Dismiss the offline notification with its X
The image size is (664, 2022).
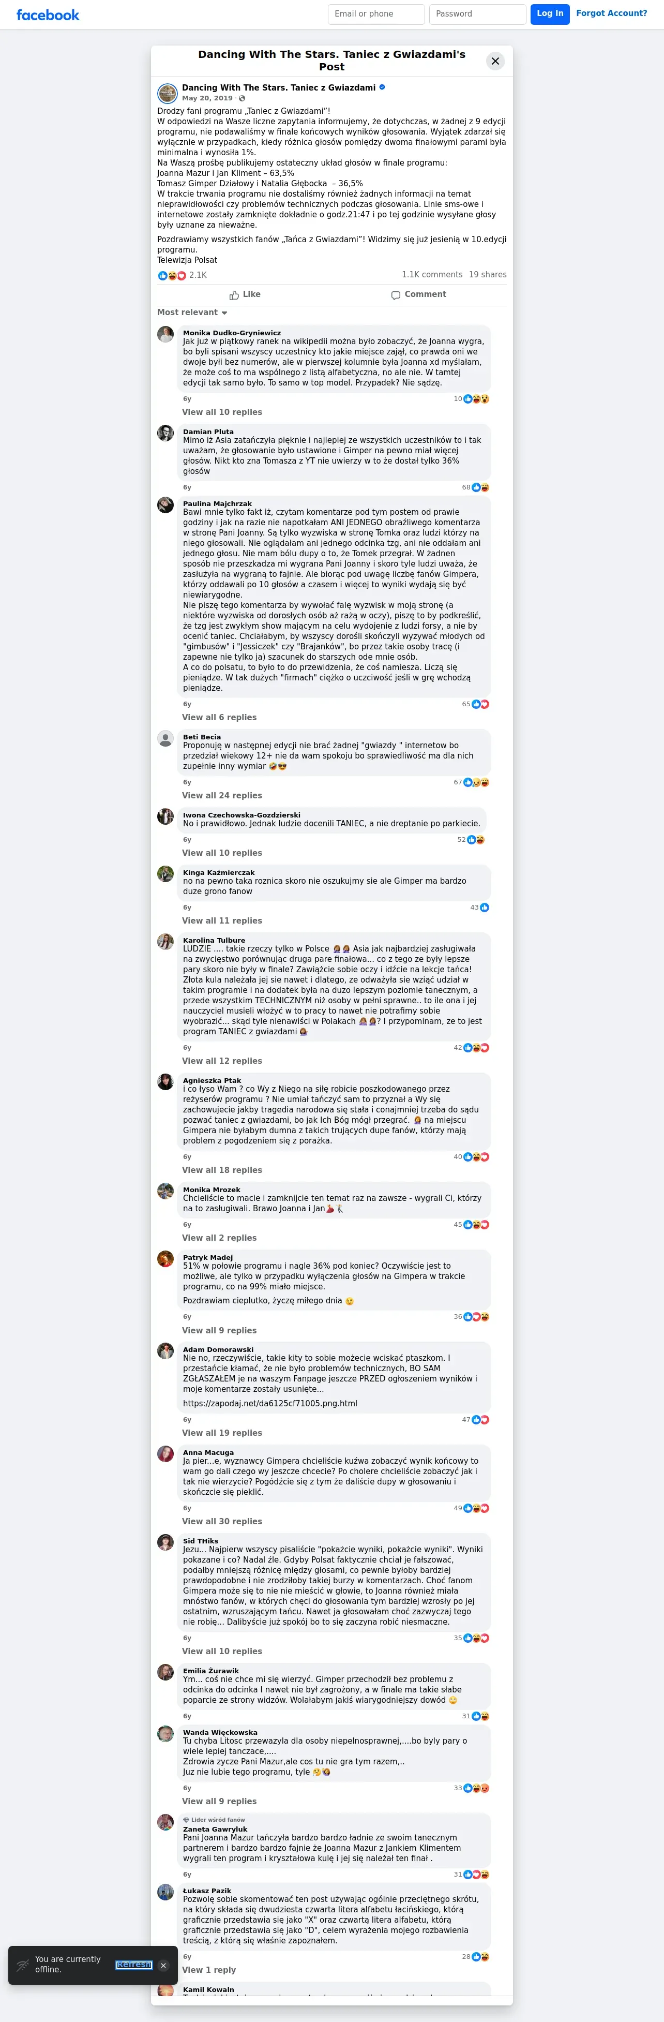(x=163, y=1966)
